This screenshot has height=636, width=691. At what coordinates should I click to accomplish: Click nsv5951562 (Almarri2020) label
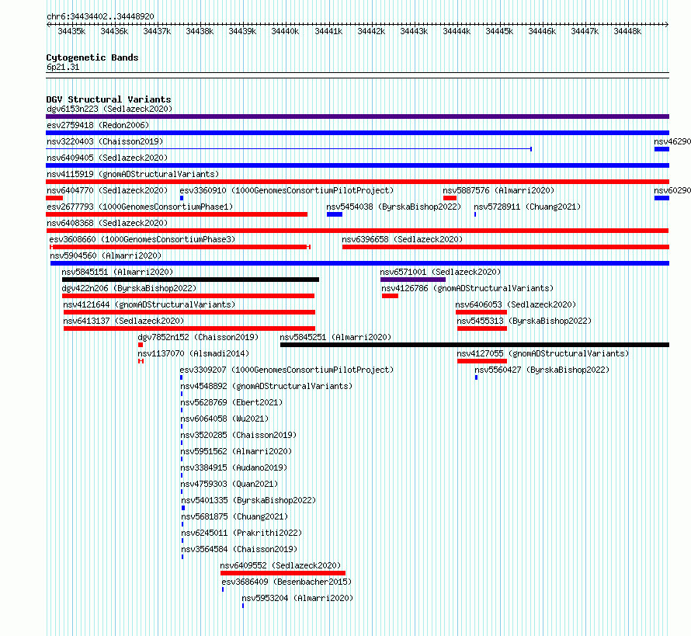(x=236, y=451)
